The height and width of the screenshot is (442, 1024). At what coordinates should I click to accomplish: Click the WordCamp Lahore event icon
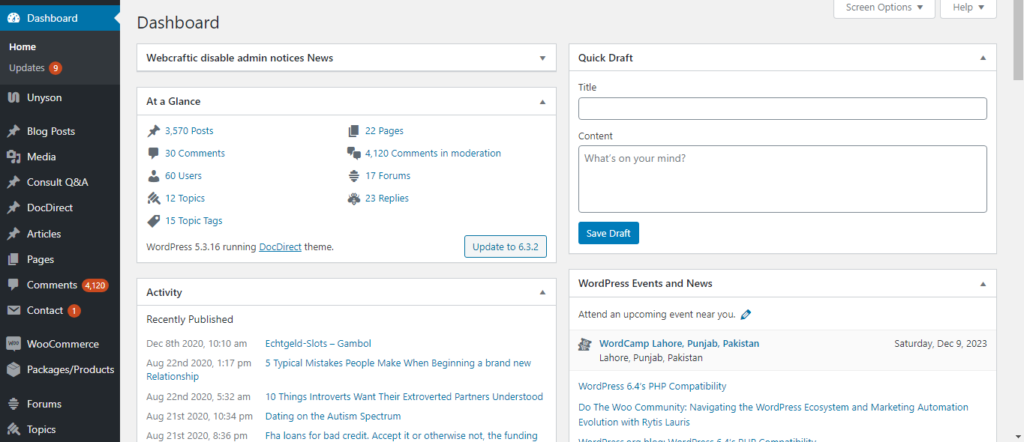click(585, 345)
